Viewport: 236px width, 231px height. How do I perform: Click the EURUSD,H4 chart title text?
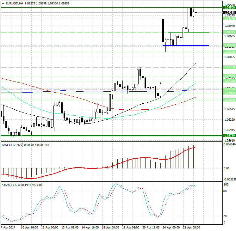coord(14,3)
